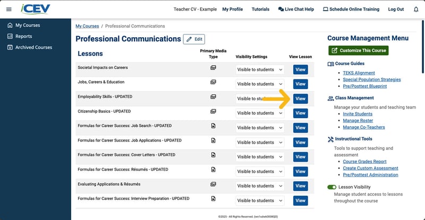
Task: Open Invite Students link
Action: 358,114
